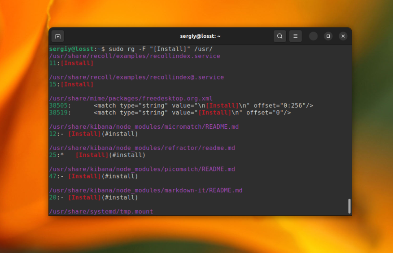This screenshot has height=253, width=393.
Task: Click the terminal vertical scrollbar thumb
Action: click(349, 206)
